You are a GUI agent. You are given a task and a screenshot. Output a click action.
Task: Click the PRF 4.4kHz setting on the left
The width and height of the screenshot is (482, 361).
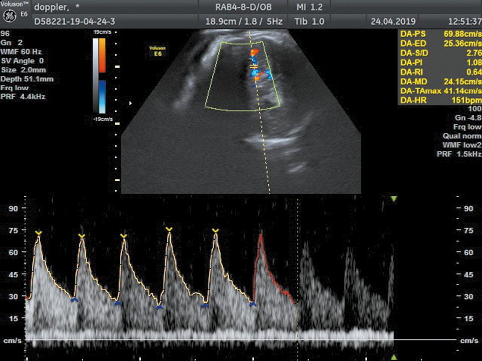(x=23, y=97)
